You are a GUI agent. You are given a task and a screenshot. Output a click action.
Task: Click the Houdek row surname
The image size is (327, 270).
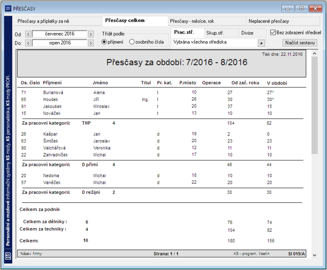[51, 100]
